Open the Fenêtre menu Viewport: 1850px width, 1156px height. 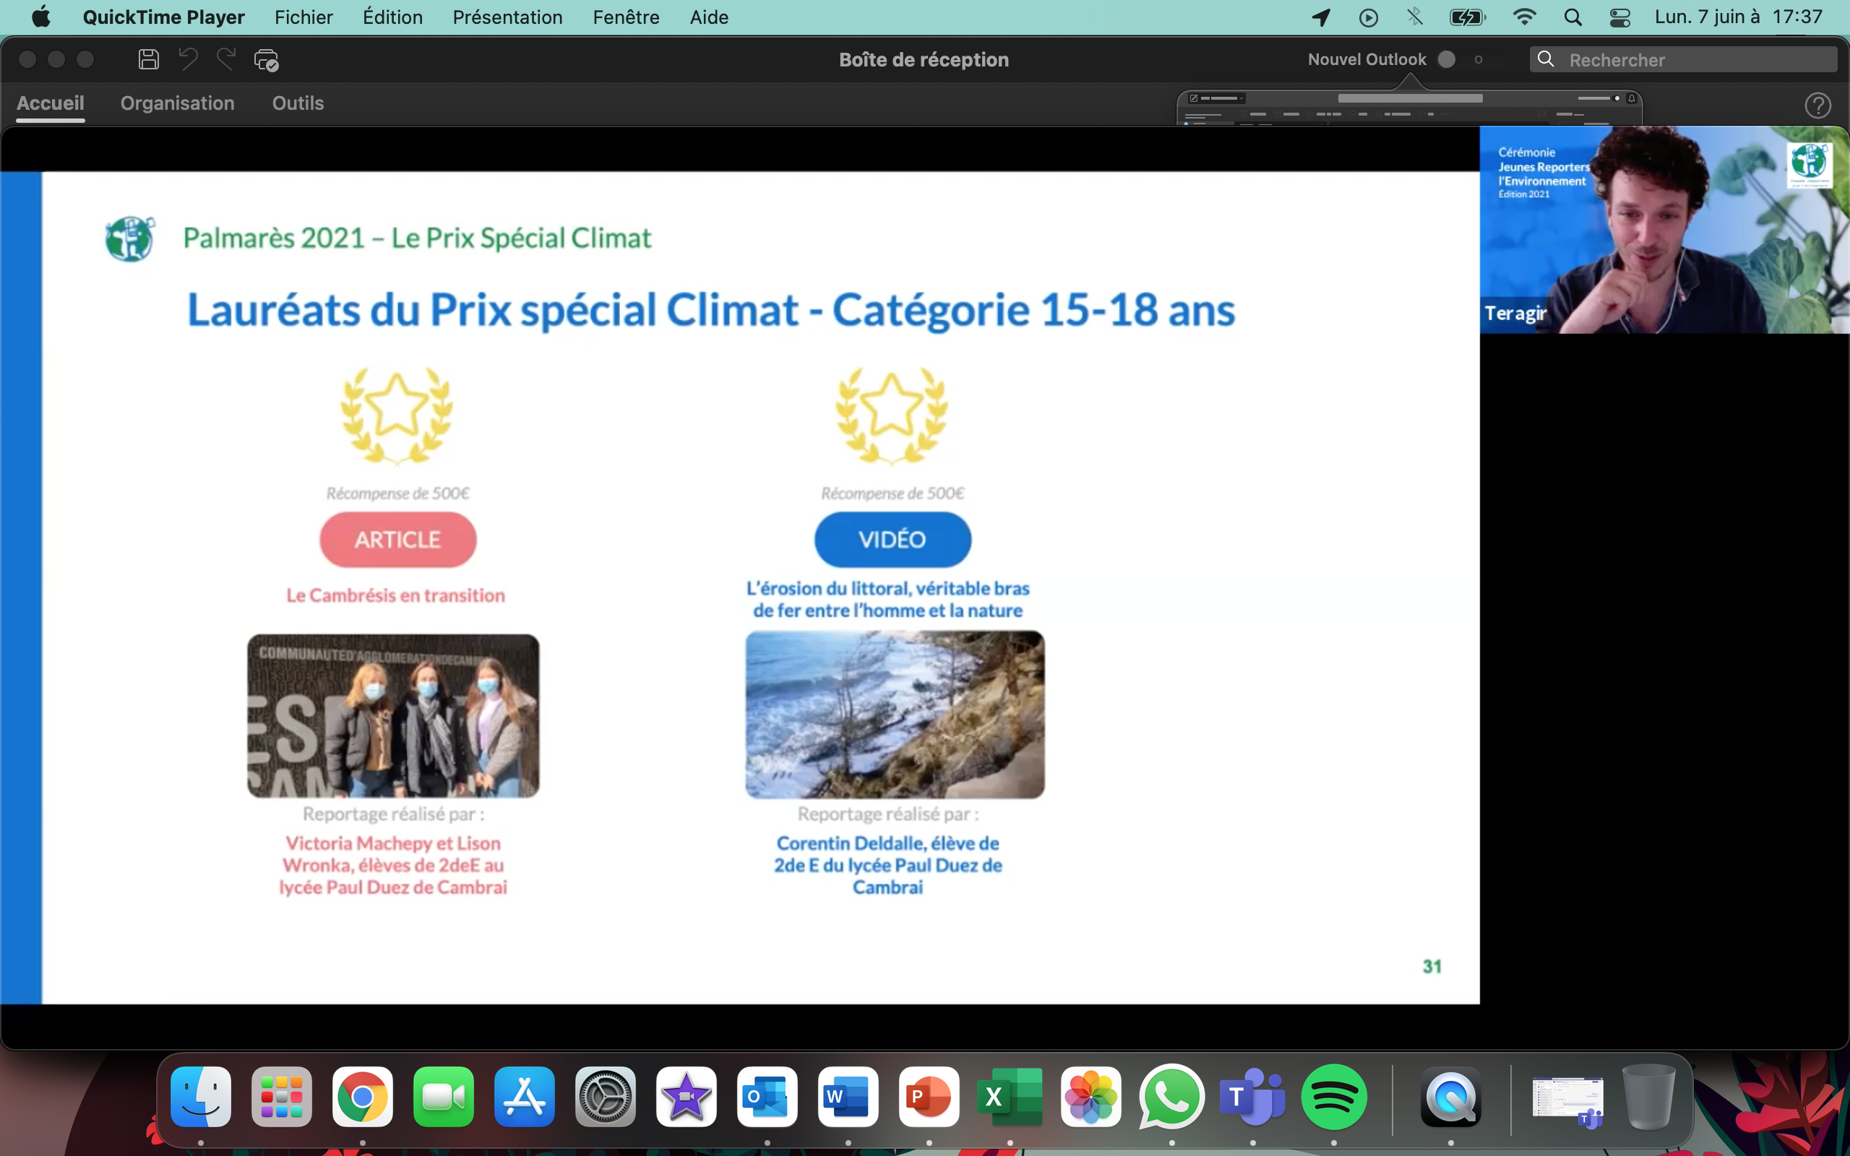[x=625, y=17]
